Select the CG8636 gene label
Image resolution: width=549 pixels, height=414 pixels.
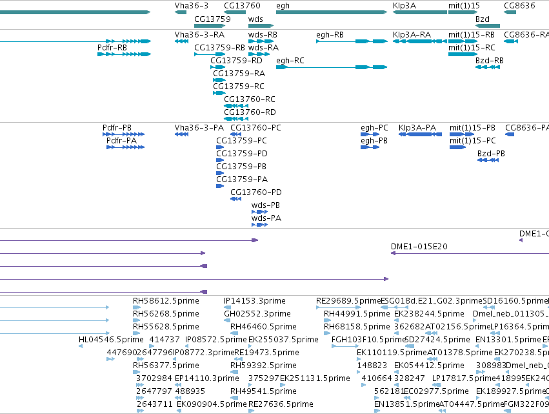coord(519,6)
